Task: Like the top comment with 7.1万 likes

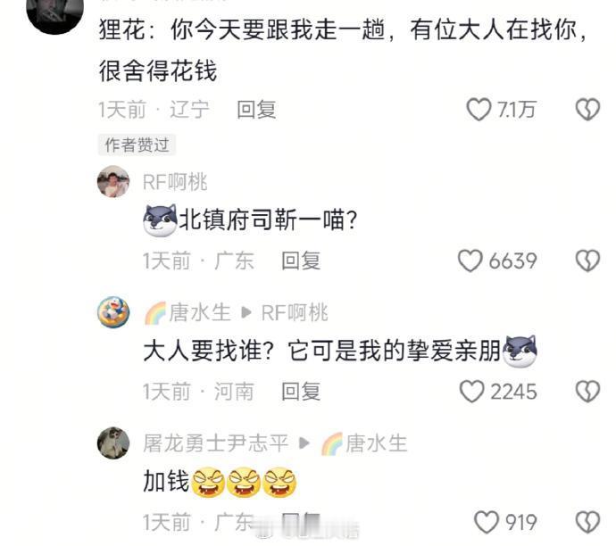Action: 479,109
